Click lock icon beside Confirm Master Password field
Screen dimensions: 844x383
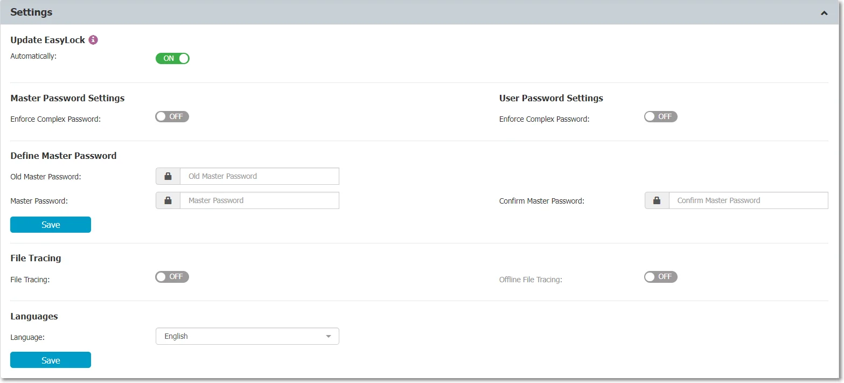pos(657,200)
